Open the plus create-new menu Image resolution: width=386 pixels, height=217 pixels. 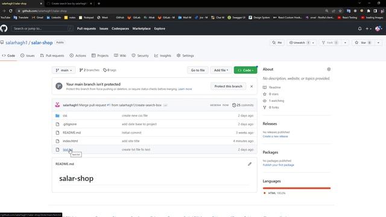(369, 28)
